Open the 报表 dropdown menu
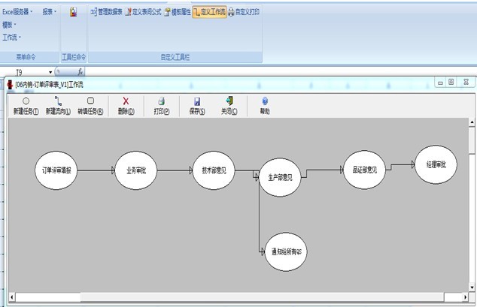This screenshot has width=477, height=307. (x=50, y=12)
